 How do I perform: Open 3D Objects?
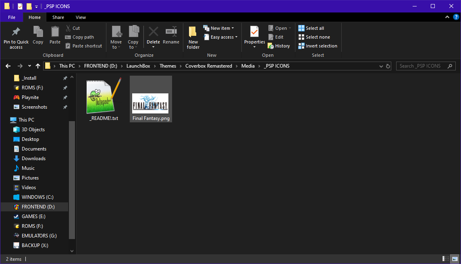(x=33, y=130)
